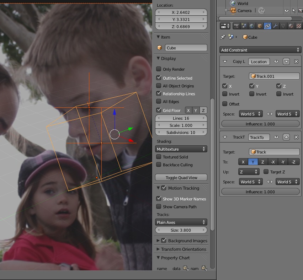Click the World icon in outliner
The width and height of the screenshot is (303, 280).
233,3
